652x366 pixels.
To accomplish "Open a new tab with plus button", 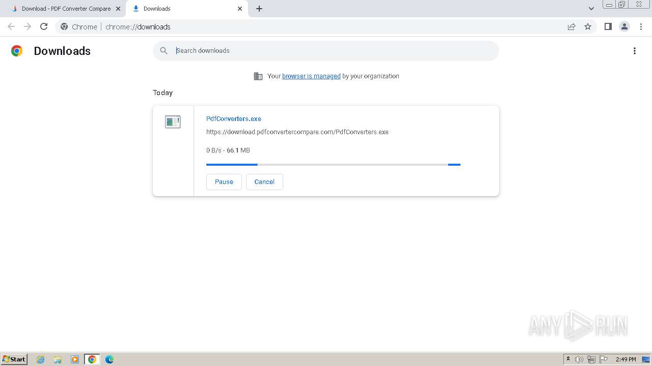I will [x=259, y=9].
